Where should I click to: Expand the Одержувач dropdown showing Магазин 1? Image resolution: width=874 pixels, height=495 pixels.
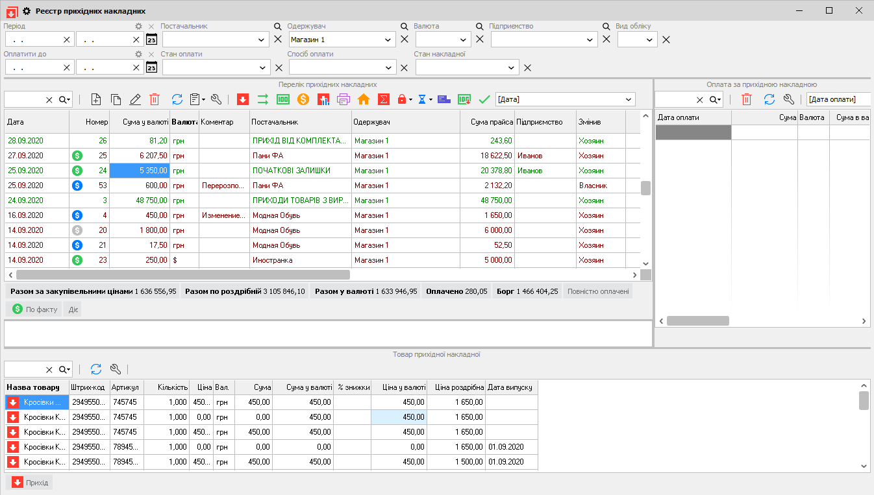[x=388, y=40]
